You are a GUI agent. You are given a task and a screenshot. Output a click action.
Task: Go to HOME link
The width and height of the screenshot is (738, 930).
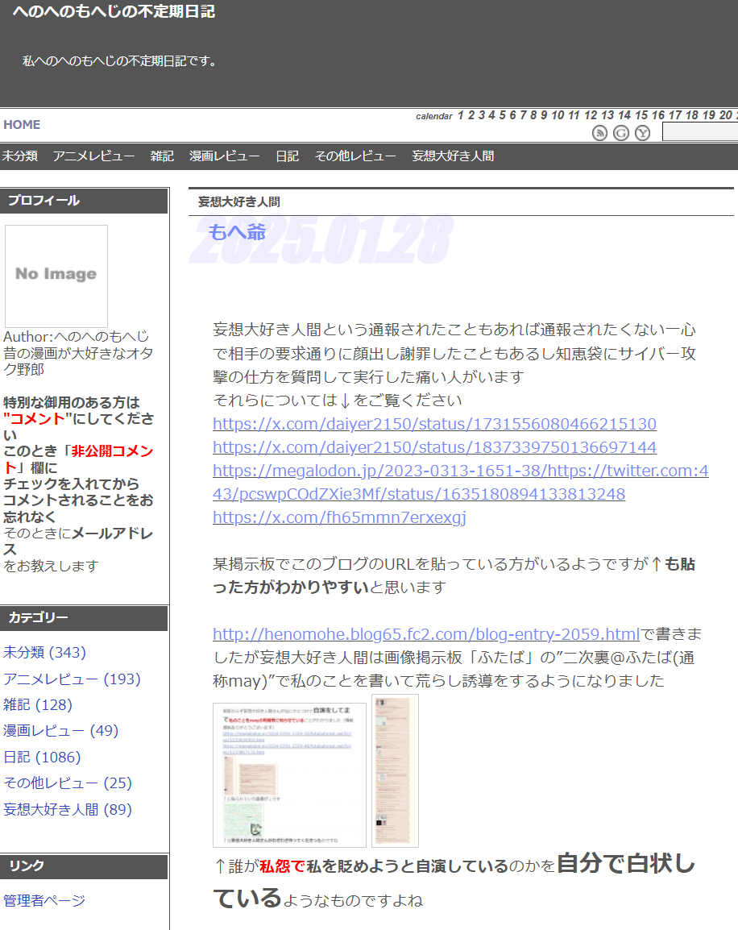(x=22, y=125)
